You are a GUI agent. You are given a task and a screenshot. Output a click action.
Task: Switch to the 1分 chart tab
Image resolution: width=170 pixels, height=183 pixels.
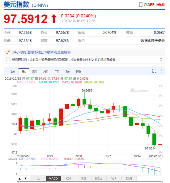point(13,71)
